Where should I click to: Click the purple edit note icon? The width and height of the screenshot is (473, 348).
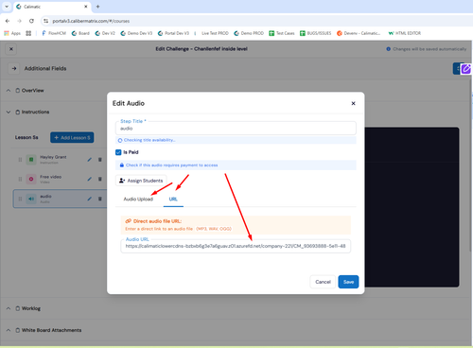point(466,68)
